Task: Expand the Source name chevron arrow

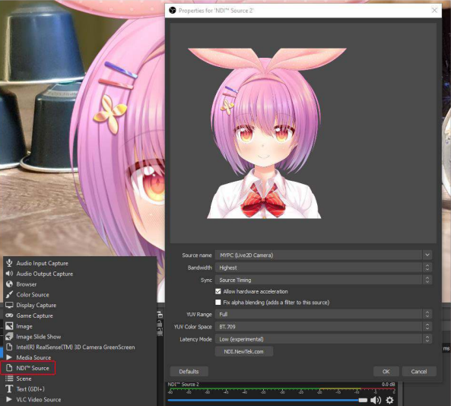Action: point(427,255)
